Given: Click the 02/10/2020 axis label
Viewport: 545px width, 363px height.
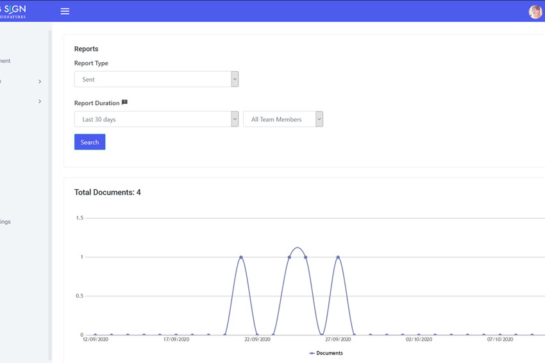Looking at the screenshot, I should click(x=419, y=339).
